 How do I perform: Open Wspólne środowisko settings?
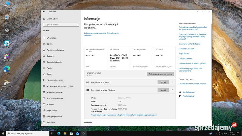click(55, 92)
